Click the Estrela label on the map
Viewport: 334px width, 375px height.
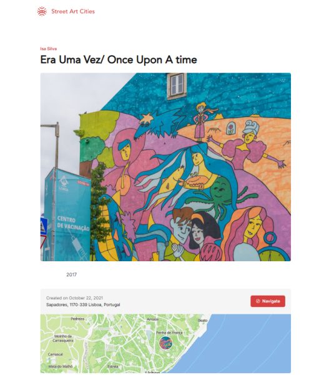[x=113, y=366]
